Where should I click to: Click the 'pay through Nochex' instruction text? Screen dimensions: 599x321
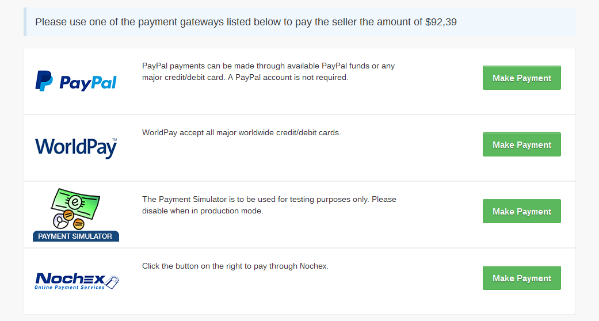[235, 266]
